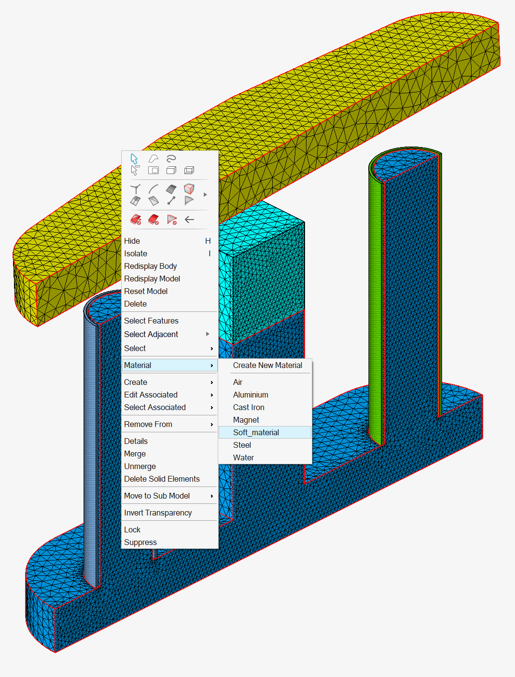
Task: Select the wireframe box selection mode icon
Action: [189, 170]
